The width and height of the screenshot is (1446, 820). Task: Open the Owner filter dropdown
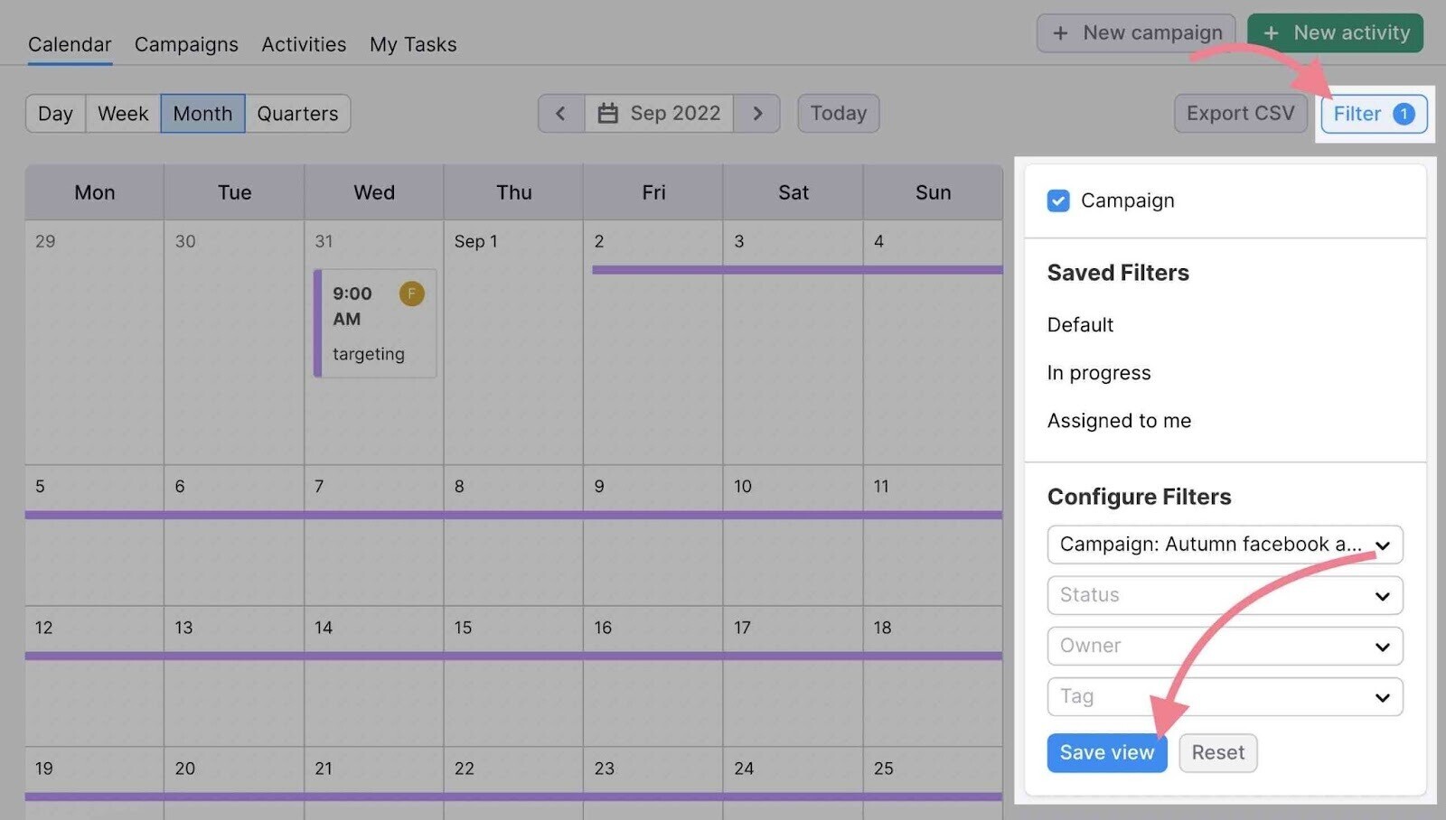click(x=1225, y=646)
